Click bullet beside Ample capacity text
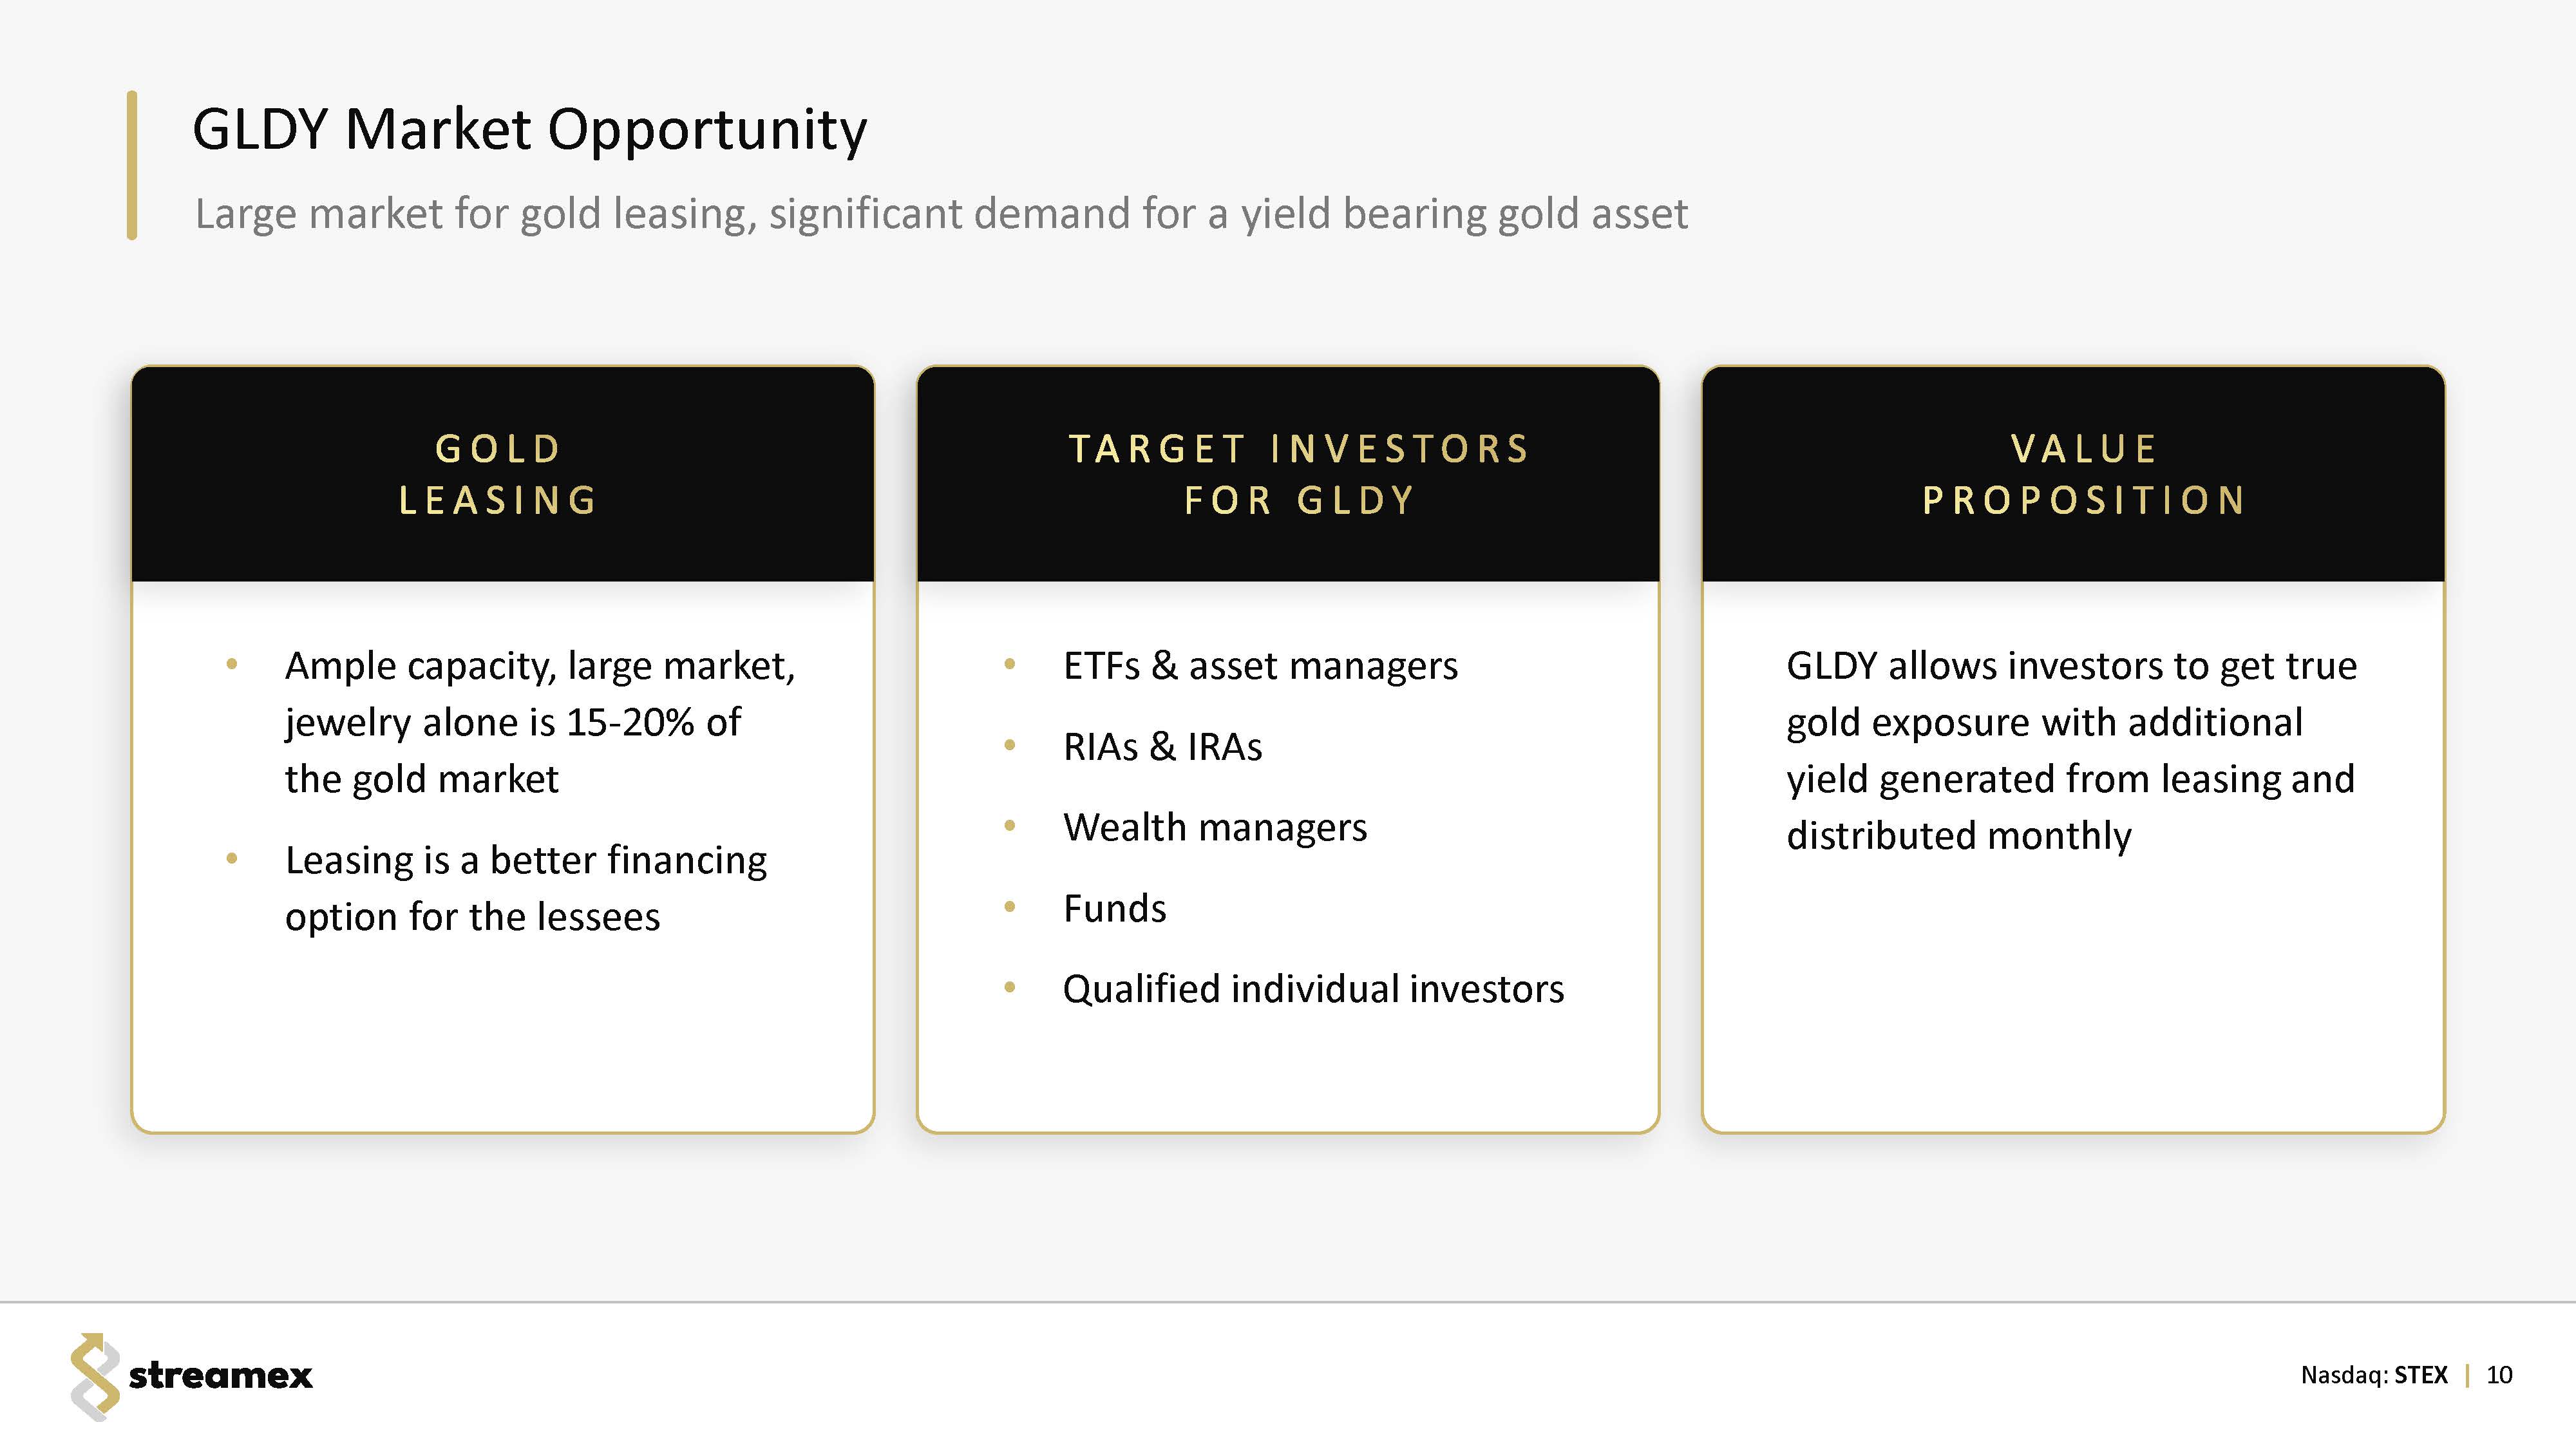Viewport: 2576px width, 1449px height. 232,664
